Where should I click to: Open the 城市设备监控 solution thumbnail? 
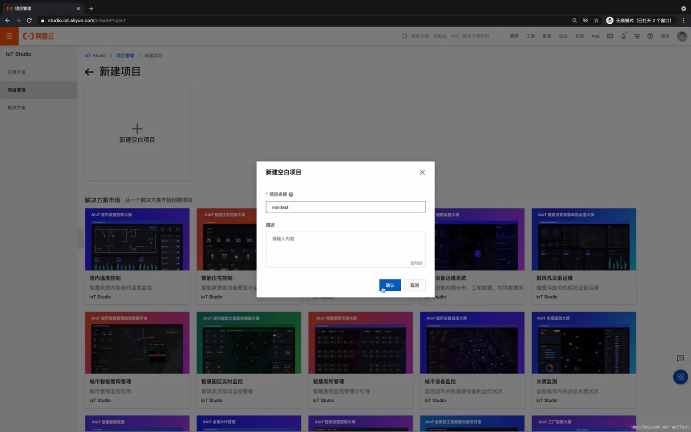pos(472,343)
